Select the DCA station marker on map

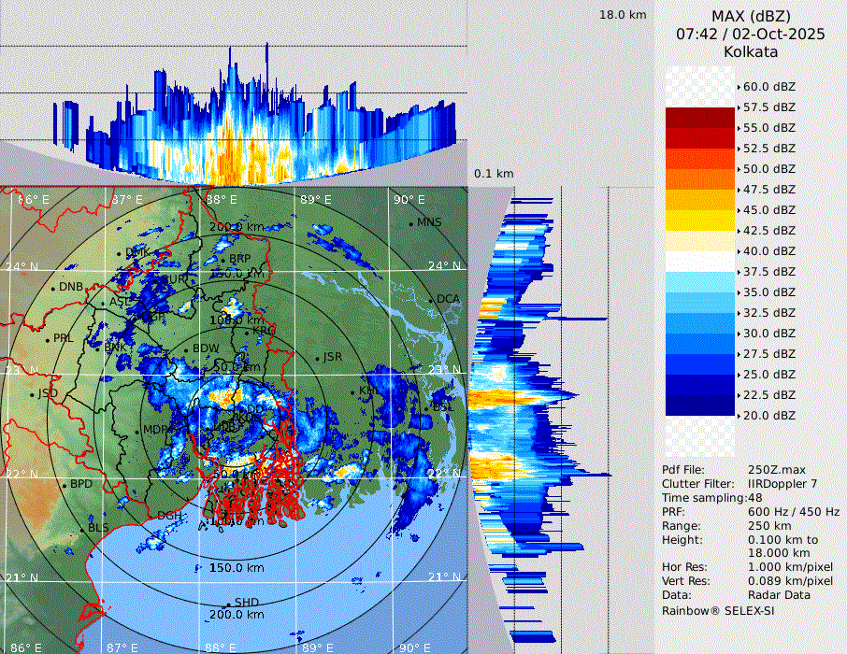[x=432, y=301]
